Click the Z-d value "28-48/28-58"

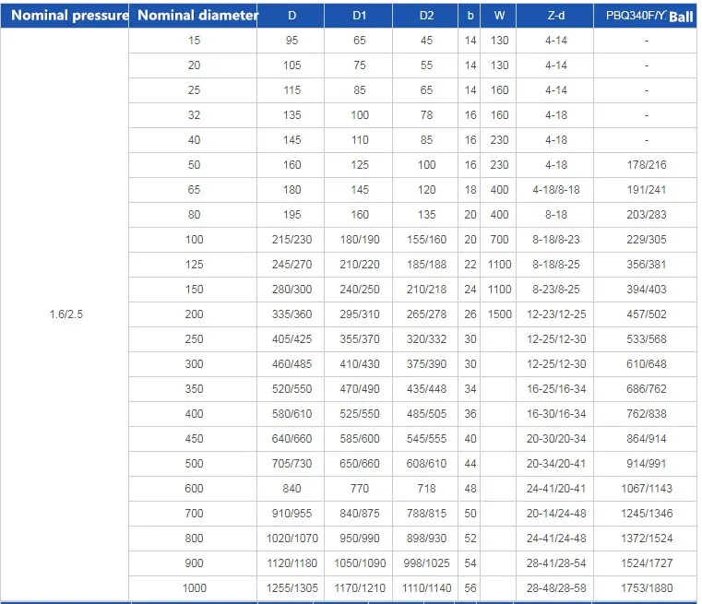[x=555, y=588]
